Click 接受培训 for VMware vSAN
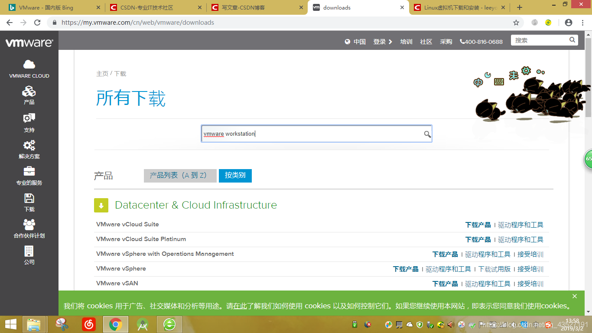 [530, 284]
